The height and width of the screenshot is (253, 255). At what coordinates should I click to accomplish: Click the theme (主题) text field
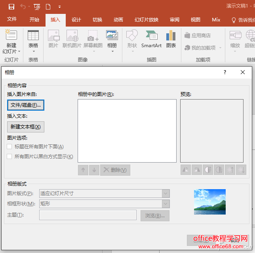88,215
